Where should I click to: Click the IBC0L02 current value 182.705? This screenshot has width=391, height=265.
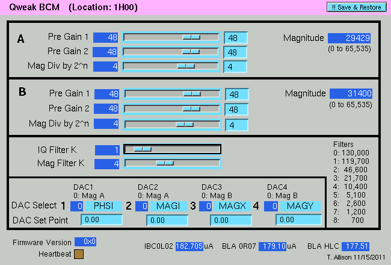189,246
